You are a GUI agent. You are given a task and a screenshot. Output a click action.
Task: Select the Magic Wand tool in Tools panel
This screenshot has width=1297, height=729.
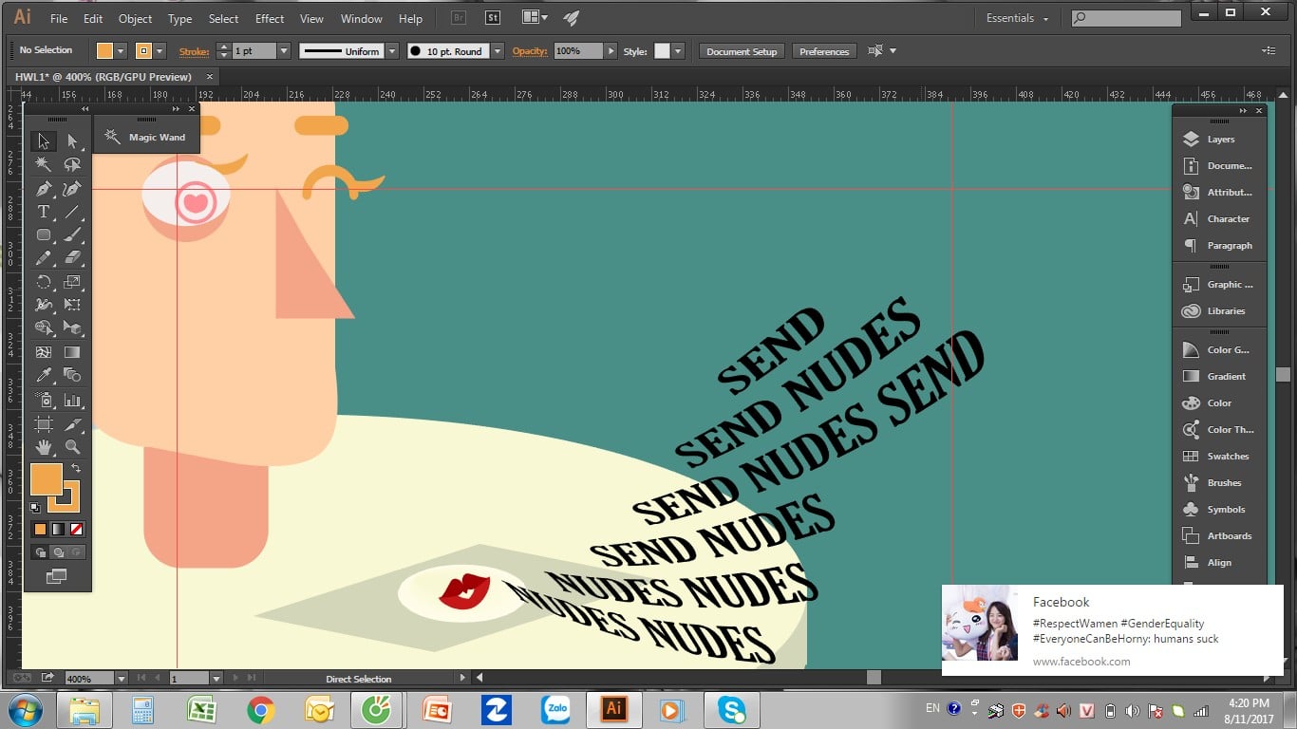[x=43, y=164]
